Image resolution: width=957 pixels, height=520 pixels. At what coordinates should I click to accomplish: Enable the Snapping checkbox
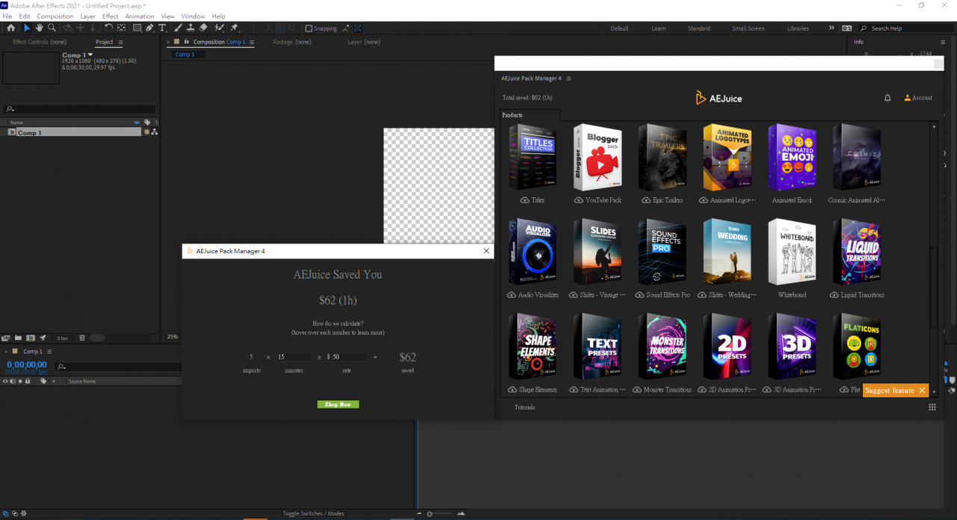[x=309, y=28]
